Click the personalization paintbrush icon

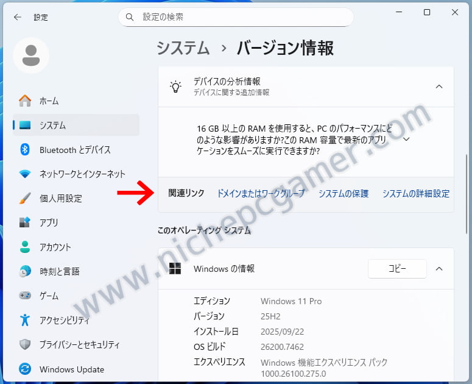pos(25,198)
